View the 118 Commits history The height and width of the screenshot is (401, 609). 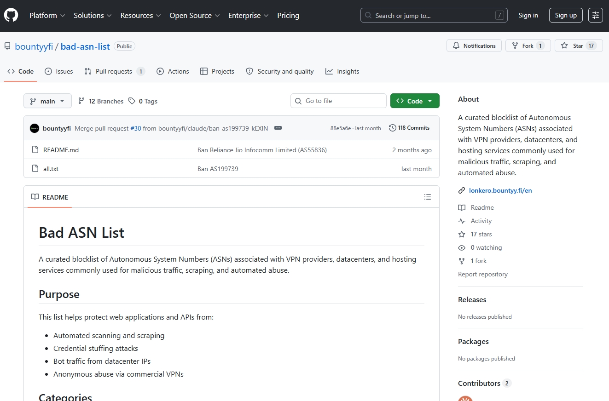click(x=409, y=128)
